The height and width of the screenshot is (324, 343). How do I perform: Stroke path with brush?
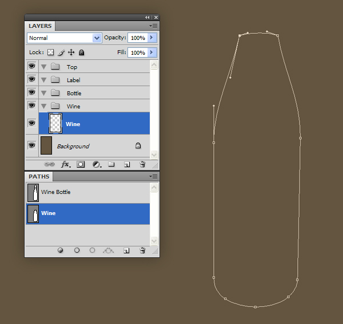(x=77, y=250)
